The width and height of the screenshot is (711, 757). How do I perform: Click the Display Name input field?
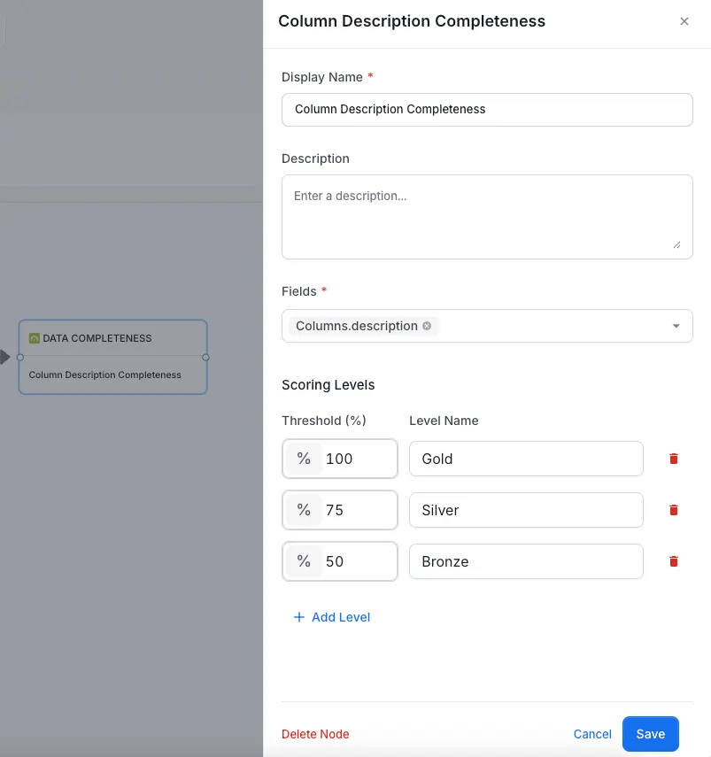[x=487, y=109]
